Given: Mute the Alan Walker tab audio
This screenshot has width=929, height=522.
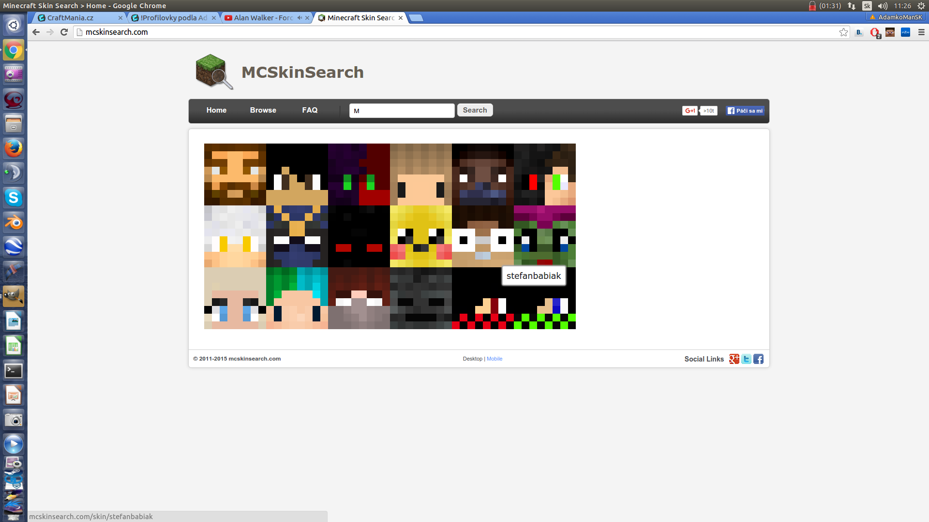Looking at the screenshot, I should [300, 18].
